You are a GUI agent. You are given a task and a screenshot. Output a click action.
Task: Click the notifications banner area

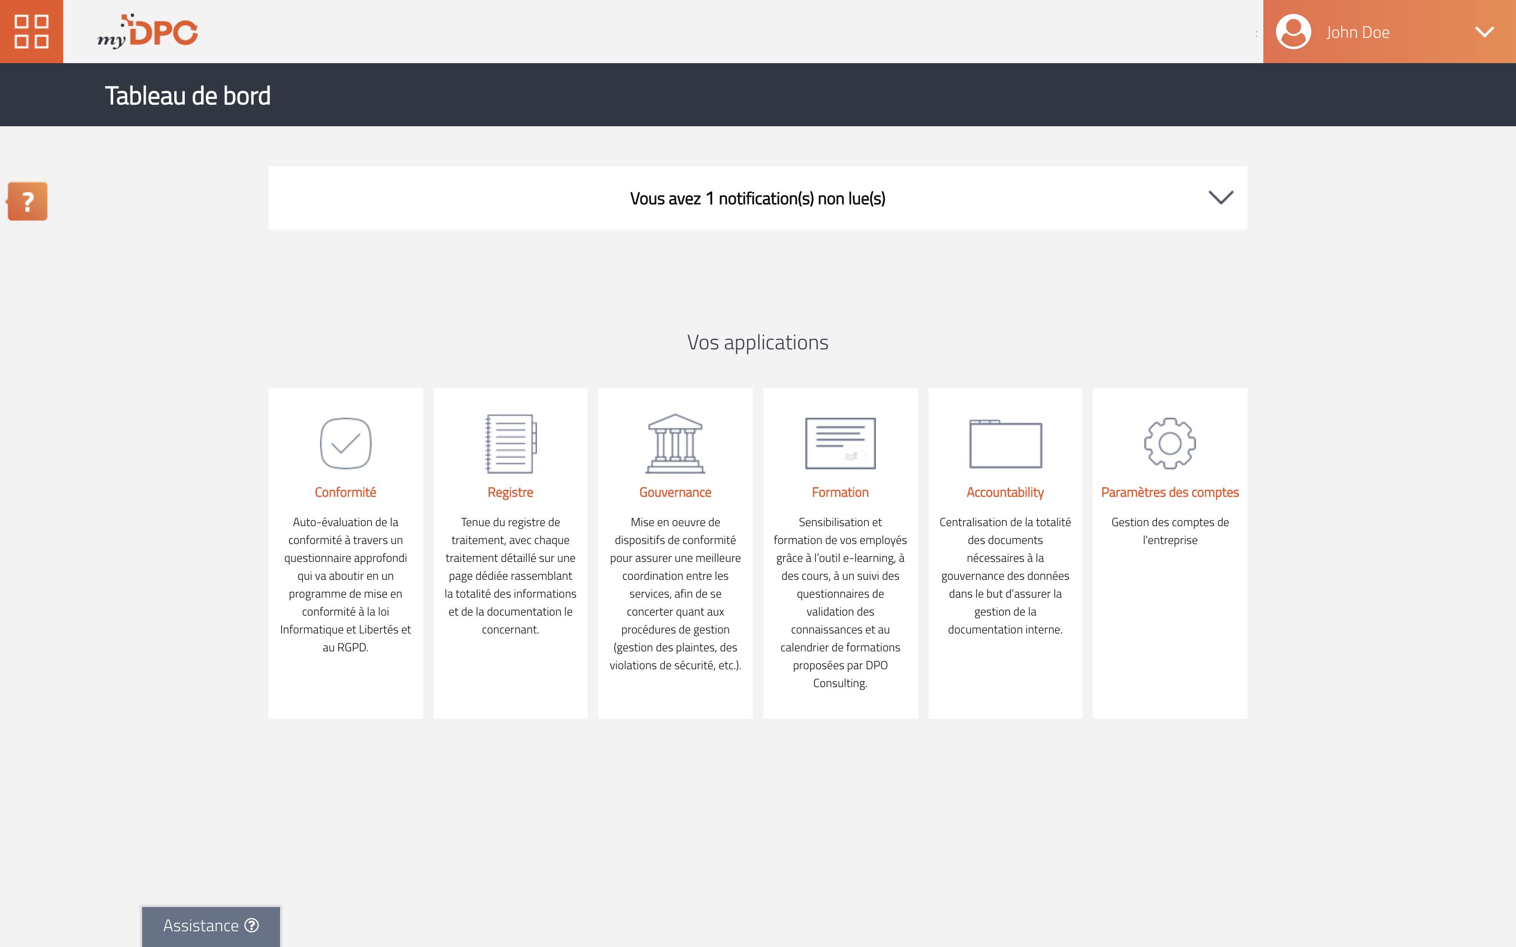[x=757, y=197]
